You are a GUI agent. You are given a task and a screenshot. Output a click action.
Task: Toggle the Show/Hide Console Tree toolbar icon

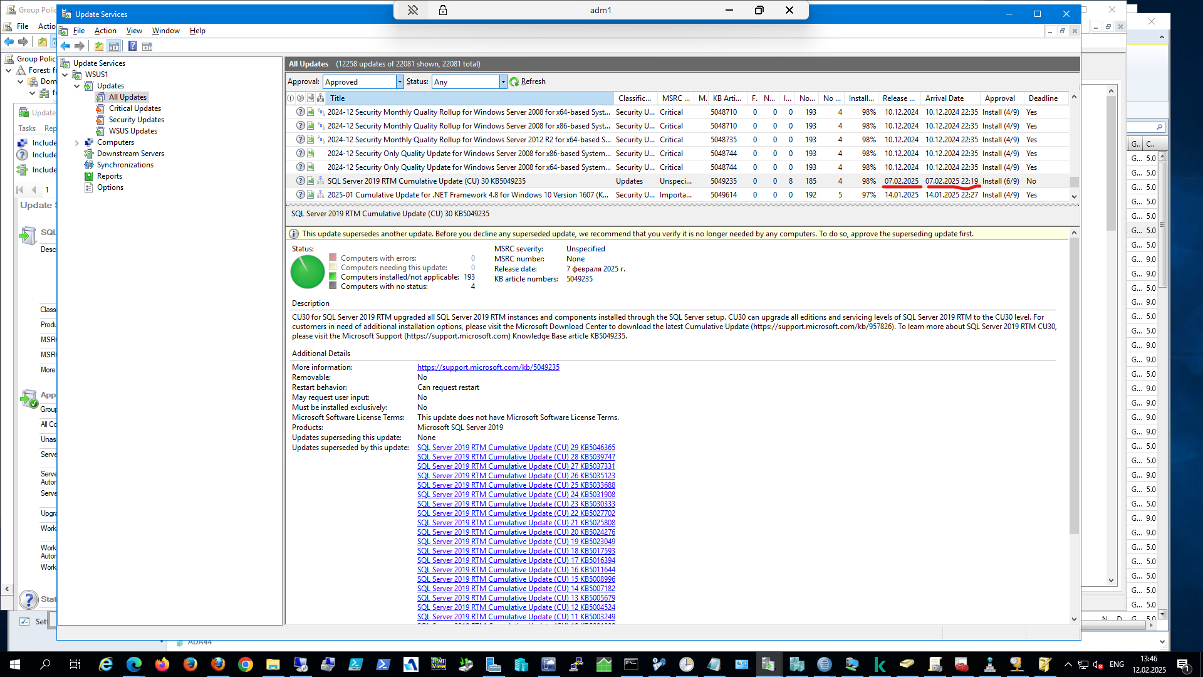[114, 46]
